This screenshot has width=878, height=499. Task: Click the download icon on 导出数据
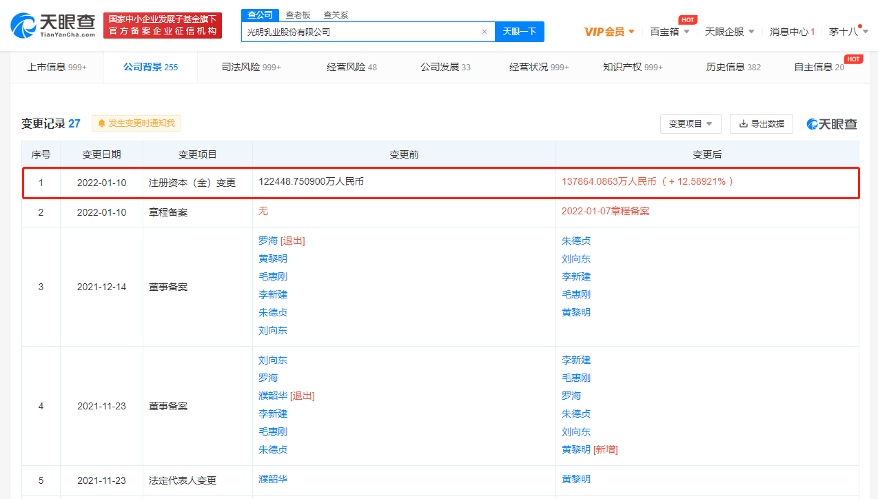[x=743, y=124]
